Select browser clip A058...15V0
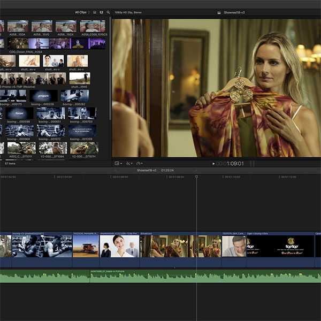321x321 pixels. point(42,26)
